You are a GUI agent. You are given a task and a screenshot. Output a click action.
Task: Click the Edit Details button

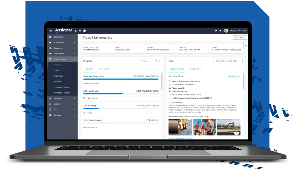[x=240, y=37]
